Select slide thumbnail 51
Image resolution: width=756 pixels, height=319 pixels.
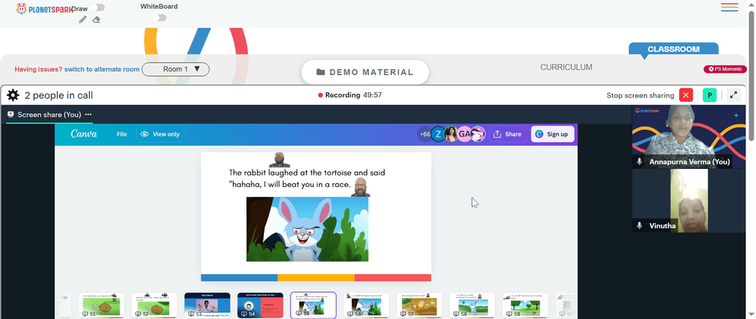click(101, 305)
